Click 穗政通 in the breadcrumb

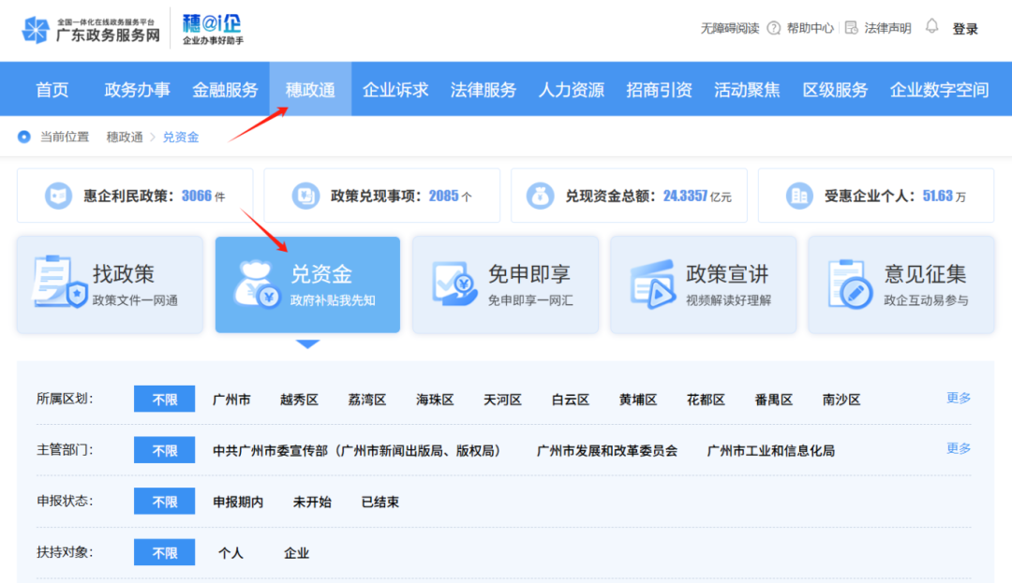point(125,137)
